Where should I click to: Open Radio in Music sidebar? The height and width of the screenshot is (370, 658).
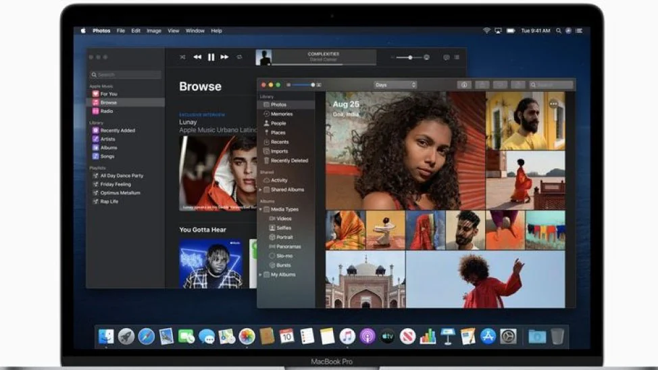click(126, 111)
